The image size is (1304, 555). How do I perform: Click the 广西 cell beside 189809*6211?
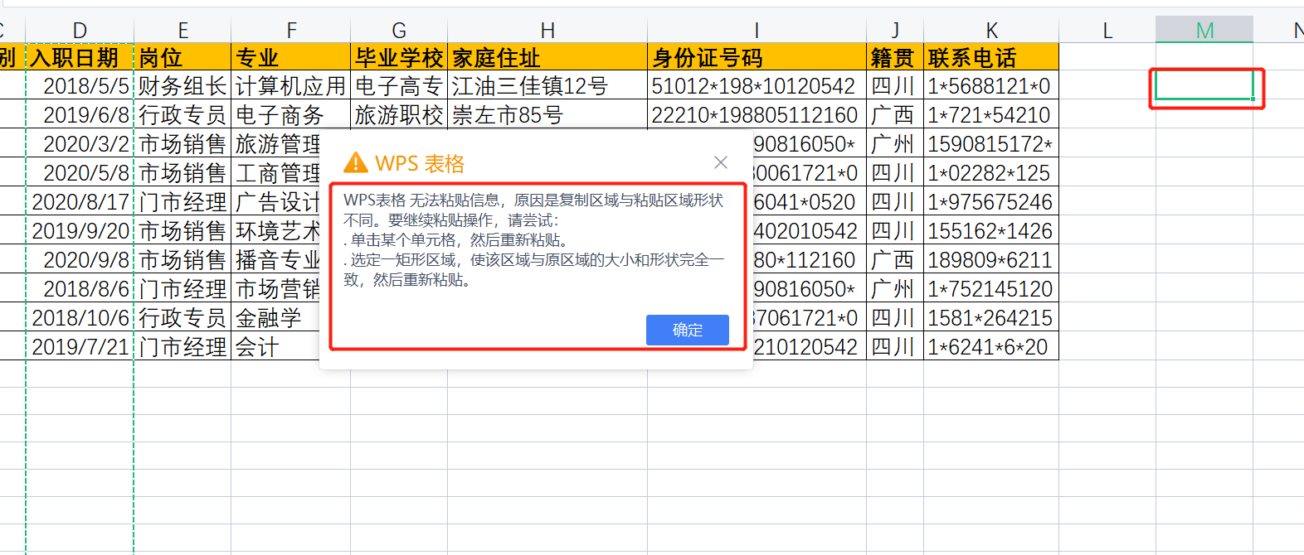click(895, 259)
